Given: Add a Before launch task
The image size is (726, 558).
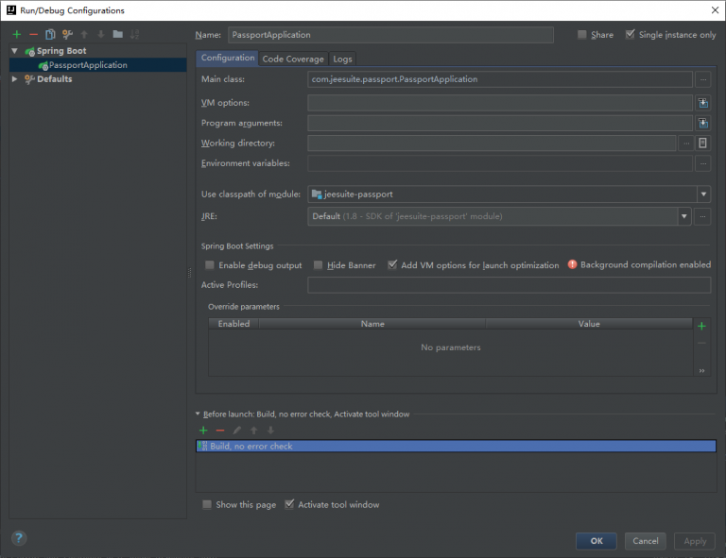Looking at the screenshot, I should pyautogui.click(x=203, y=431).
